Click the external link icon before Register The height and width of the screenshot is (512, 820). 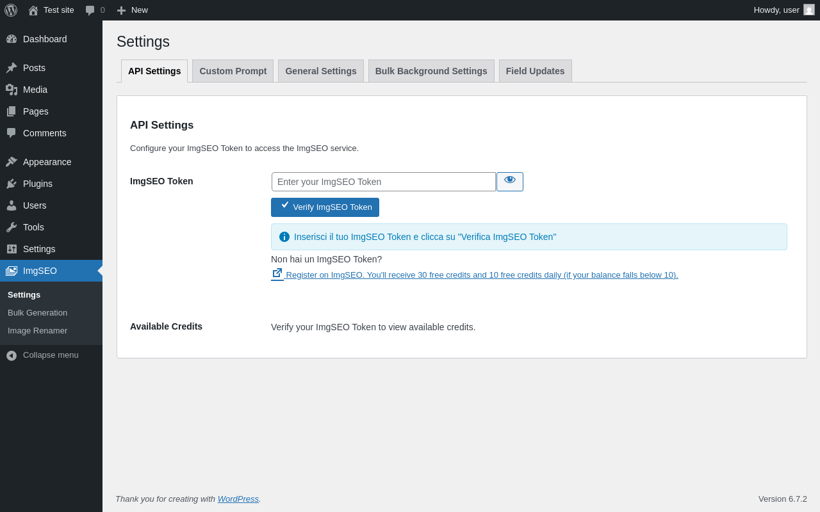tap(277, 273)
